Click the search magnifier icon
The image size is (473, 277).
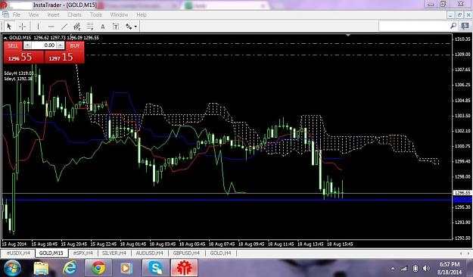(x=453, y=26)
